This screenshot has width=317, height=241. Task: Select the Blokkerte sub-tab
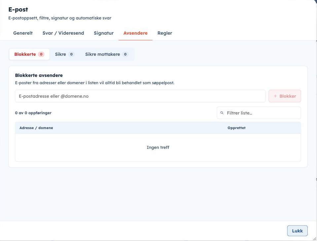pos(29,54)
